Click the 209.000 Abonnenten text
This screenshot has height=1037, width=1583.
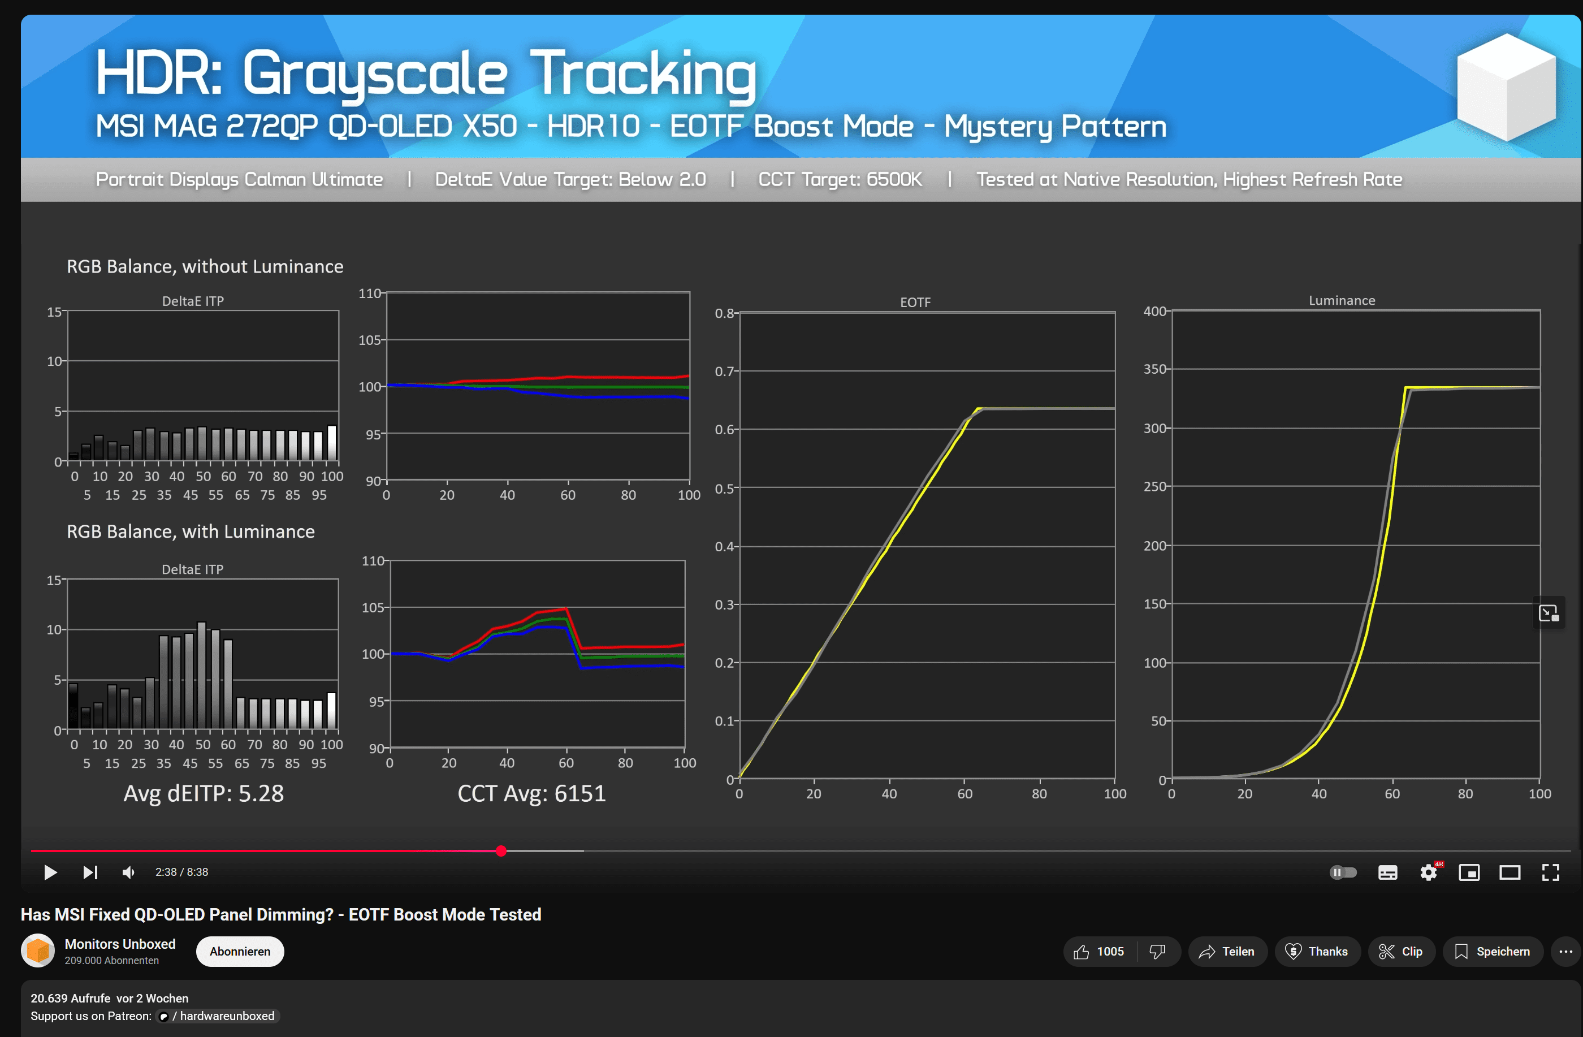click(112, 961)
